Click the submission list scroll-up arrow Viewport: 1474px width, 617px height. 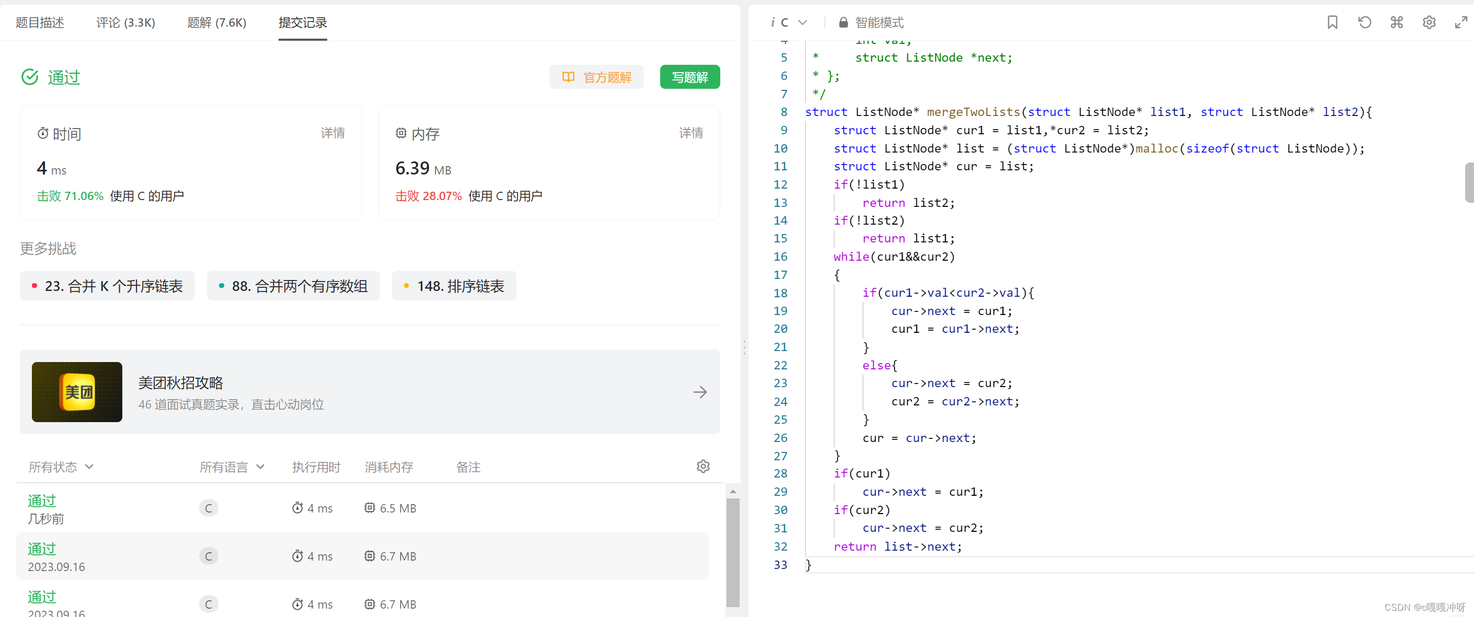732,491
